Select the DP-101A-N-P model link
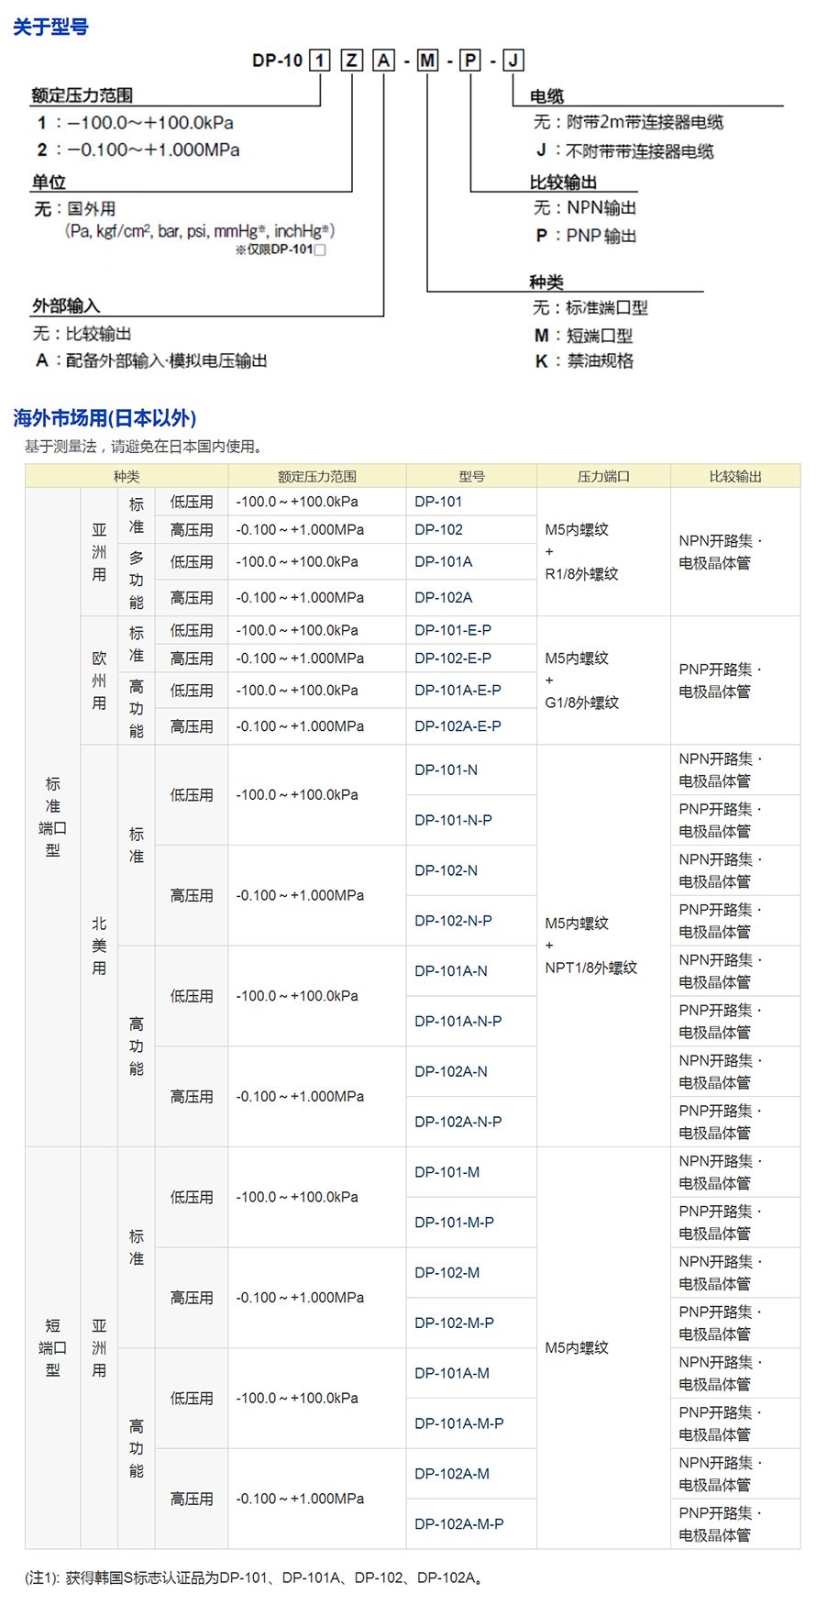The image size is (816, 1605). point(458,1022)
